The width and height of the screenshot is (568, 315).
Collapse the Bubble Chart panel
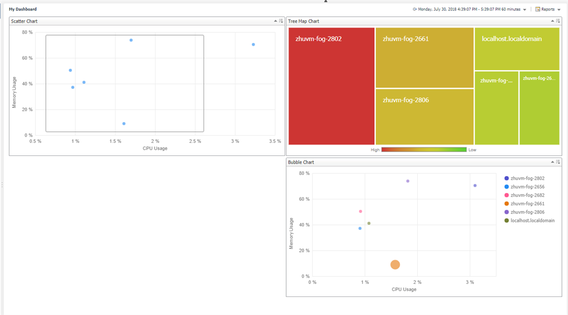tap(552, 162)
